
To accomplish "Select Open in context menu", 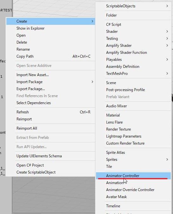I will [x=51, y=35].
